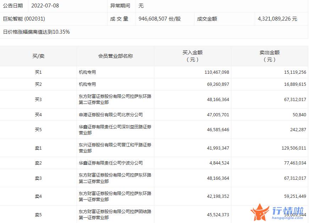This screenshot has width=309, height=223.
Task: Click the 买/卖 column header
Action: coord(38,56)
